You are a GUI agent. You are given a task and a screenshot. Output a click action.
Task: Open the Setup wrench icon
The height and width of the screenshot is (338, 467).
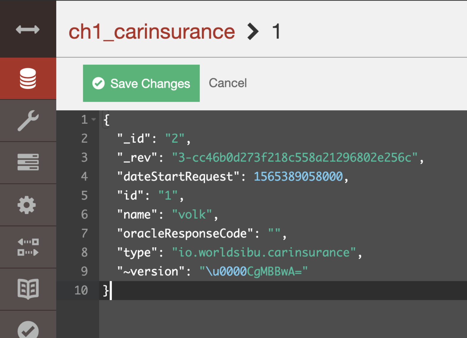pyautogui.click(x=28, y=121)
